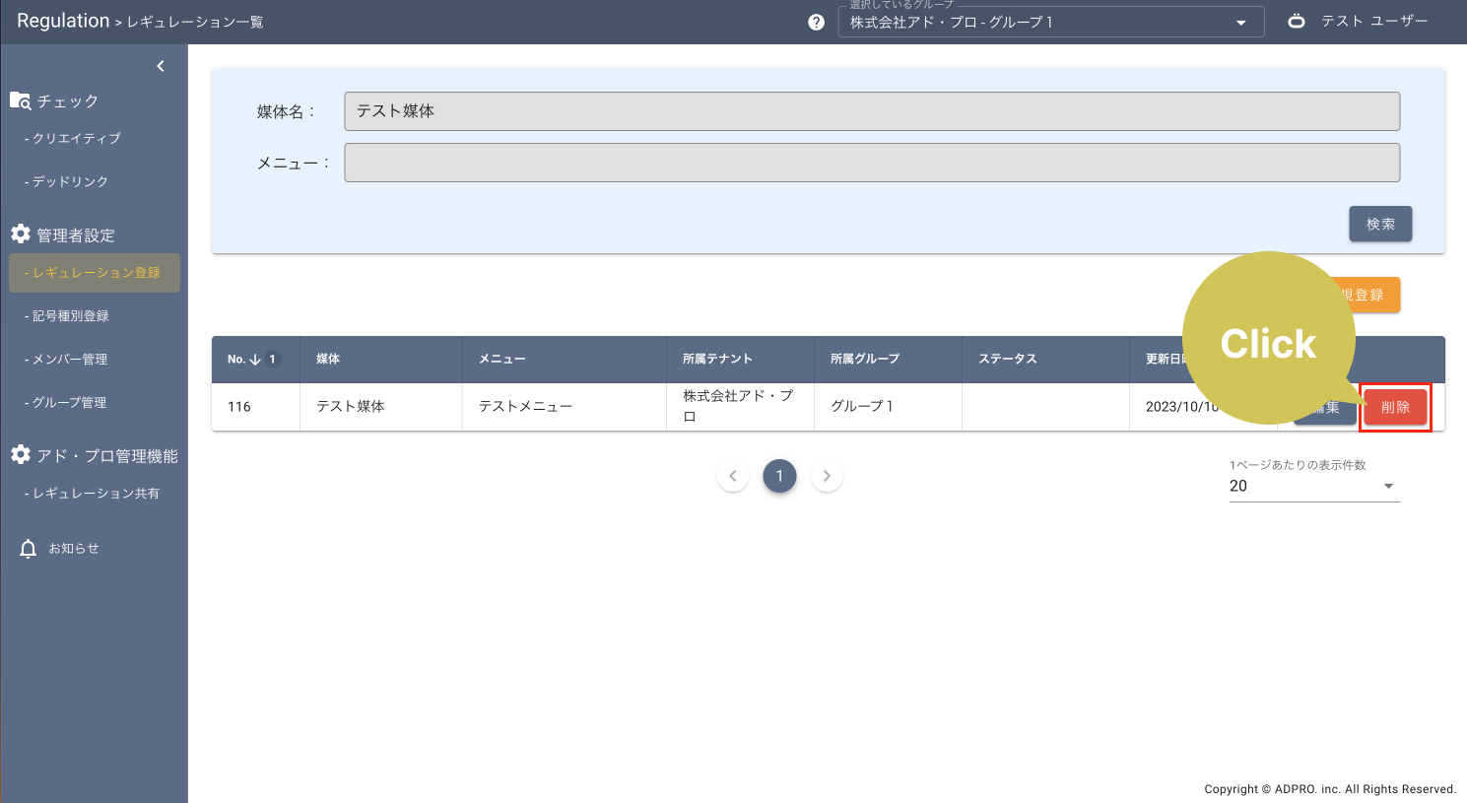
Task: Click the bell icon beside お知らせ
Action: click(28, 548)
